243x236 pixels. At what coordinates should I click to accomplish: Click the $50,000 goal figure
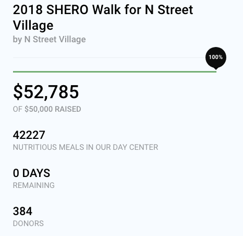tap(39, 109)
